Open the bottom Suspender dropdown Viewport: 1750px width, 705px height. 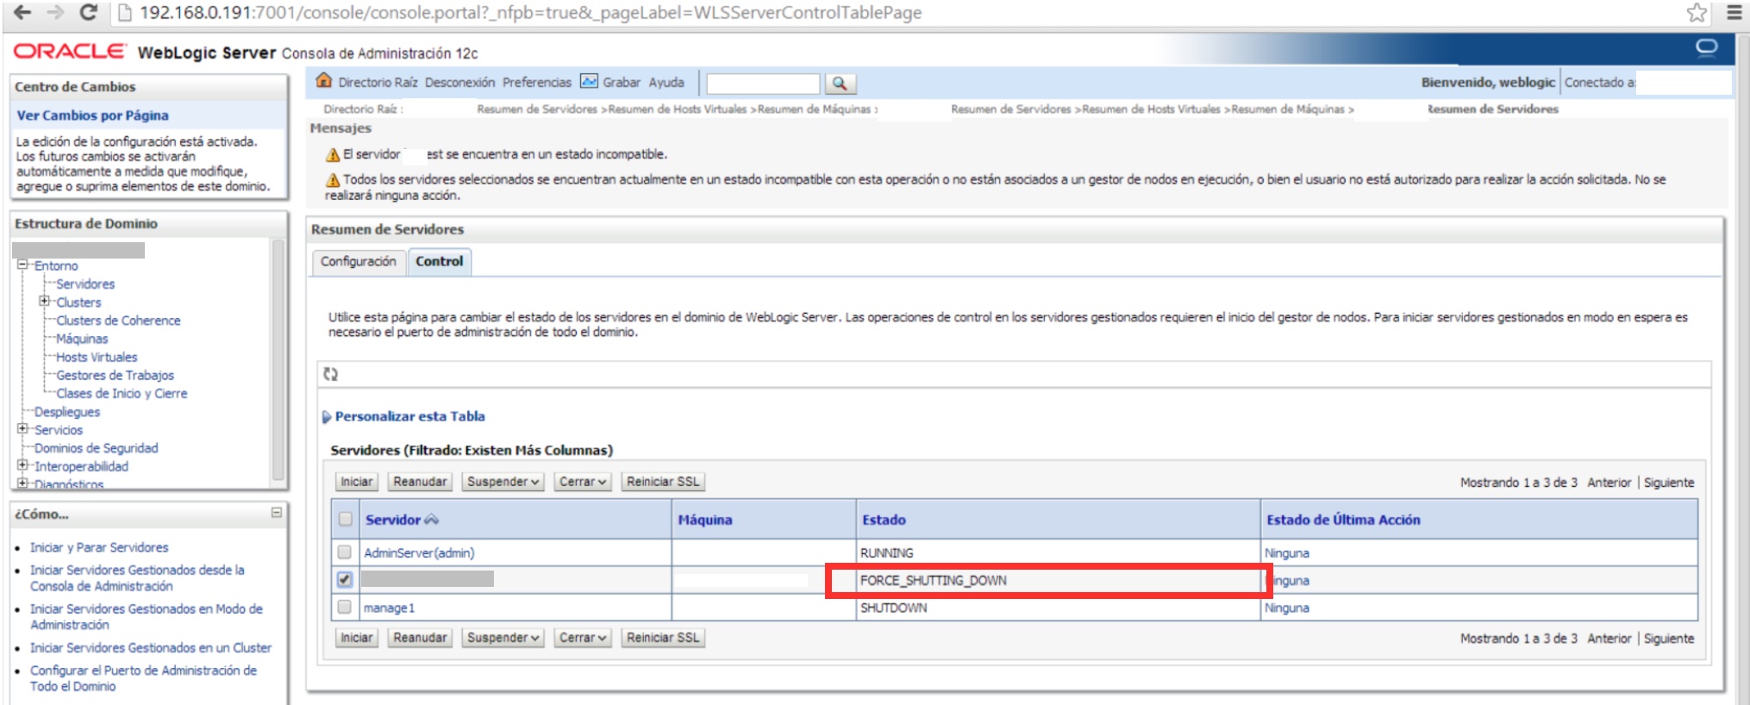503,638
